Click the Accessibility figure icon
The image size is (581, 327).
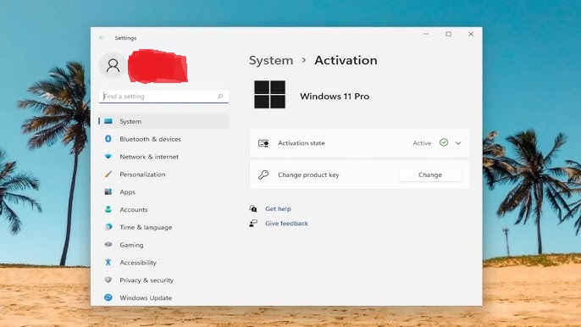click(108, 262)
